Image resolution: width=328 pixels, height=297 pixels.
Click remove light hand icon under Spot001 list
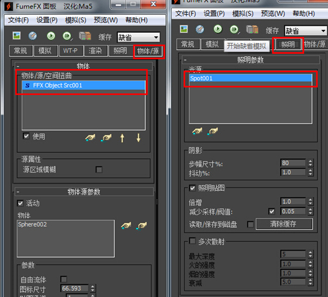(213, 131)
